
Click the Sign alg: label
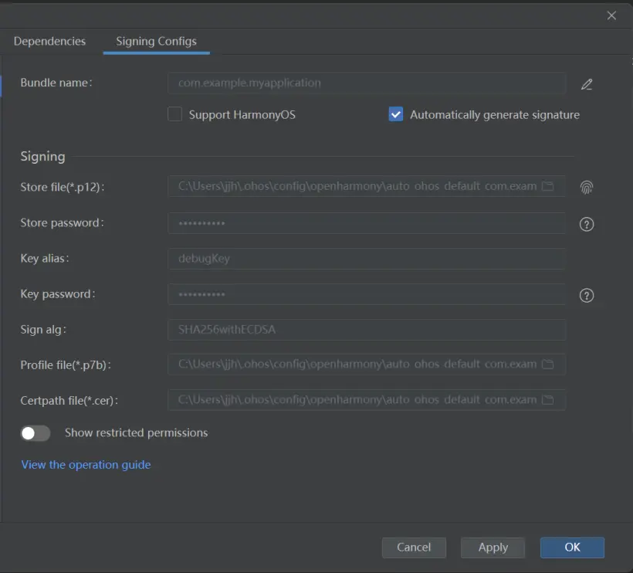43,330
